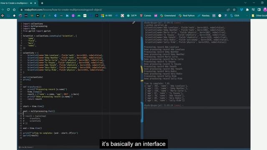The height and width of the screenshot is (150, 267).
Task: Open the Vimeo extension icon
Action: click(x=242, y=10)
